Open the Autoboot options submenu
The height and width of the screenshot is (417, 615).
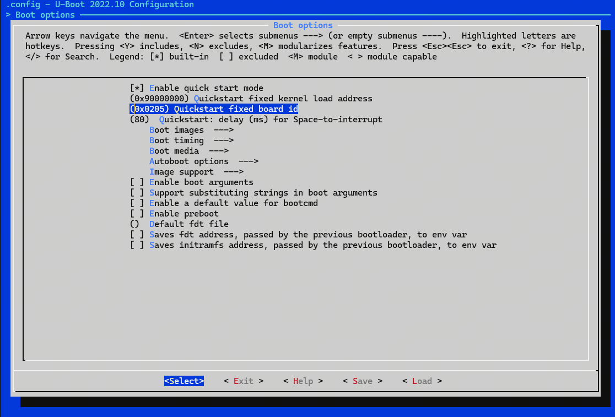pos(204,161)
